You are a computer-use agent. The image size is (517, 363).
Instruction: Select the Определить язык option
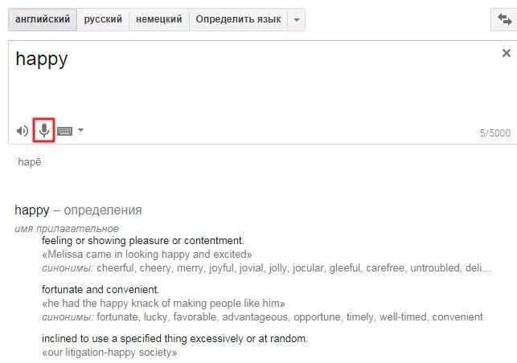pos(238,19)
